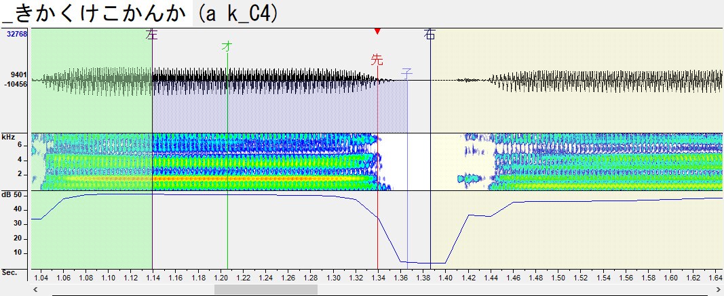Click the dB power curve near 1.40 sec
Viewport: 724px width, 296px height.
tap(446, 262)
